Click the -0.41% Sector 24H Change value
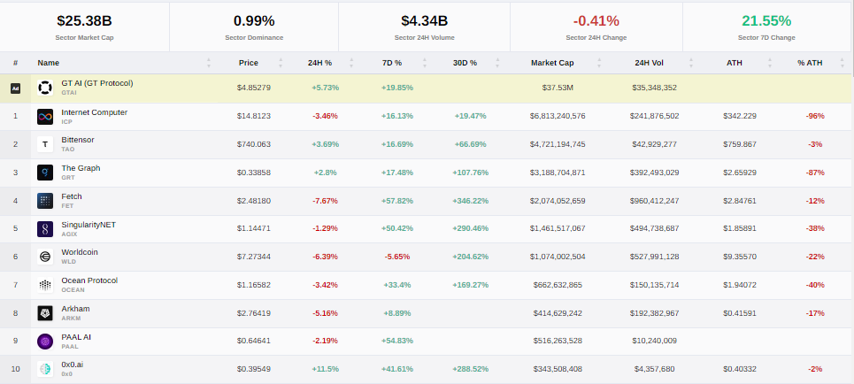 pyautogui.click(x=596, y=21)
